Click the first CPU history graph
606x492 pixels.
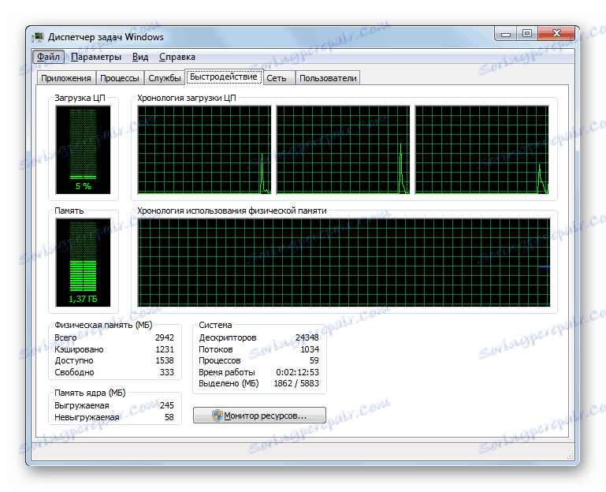click(204, 150)
